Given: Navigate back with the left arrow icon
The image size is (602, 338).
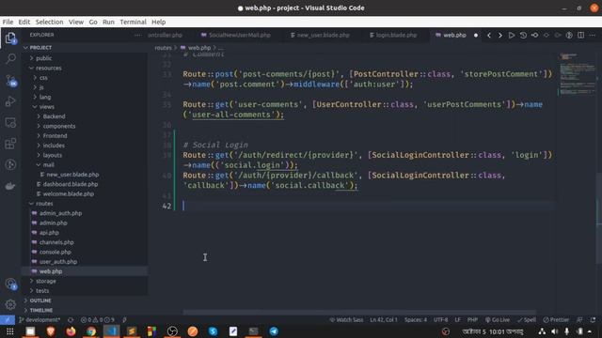Looking at the screenshot, I should click(489, 36).
